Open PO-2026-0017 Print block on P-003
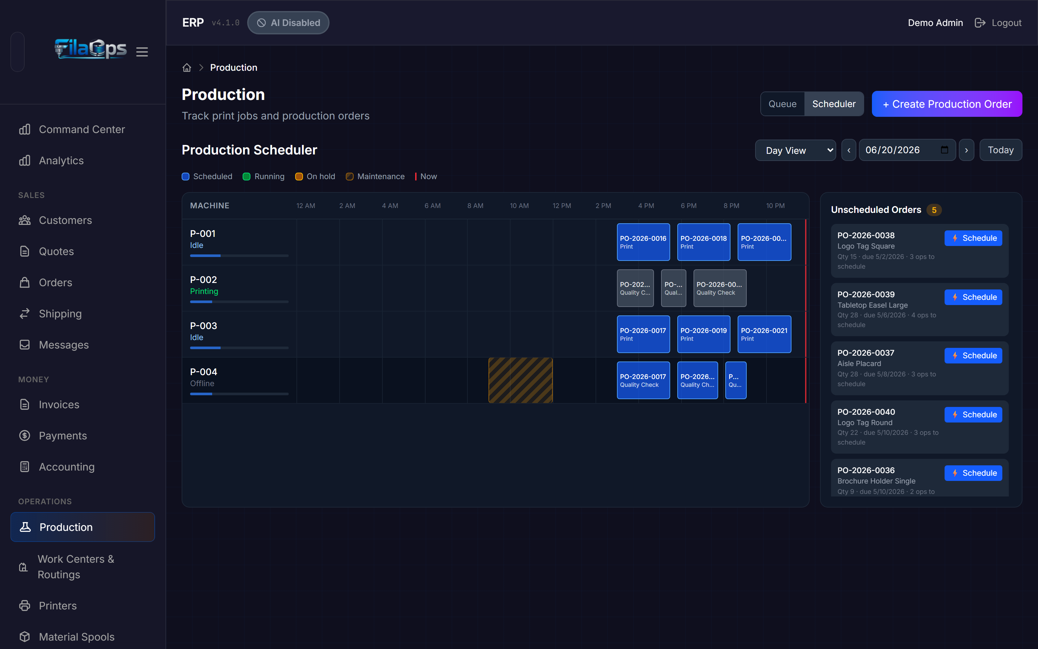Viewport: 1038px width, 649px height. point(643,334)
